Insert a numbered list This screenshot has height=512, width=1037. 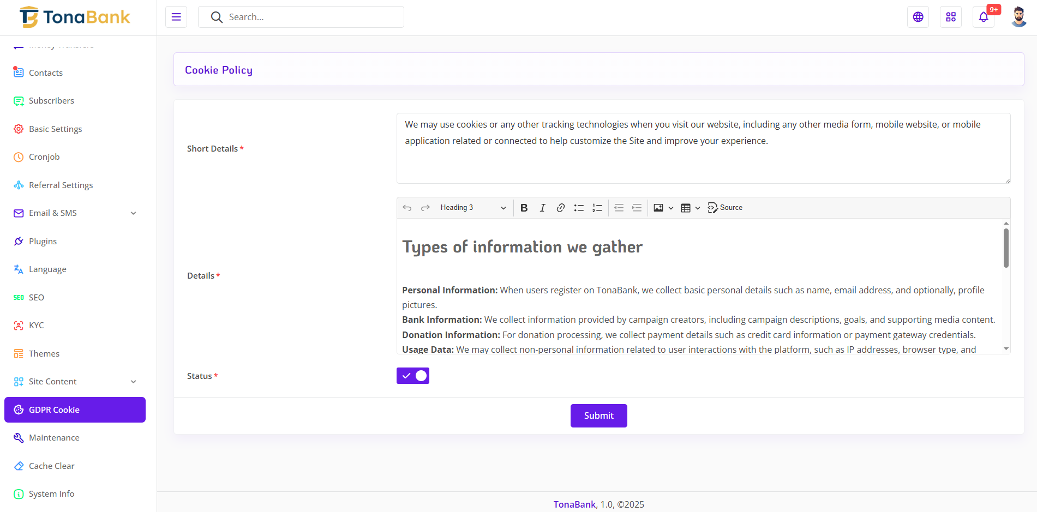[597, 208]
